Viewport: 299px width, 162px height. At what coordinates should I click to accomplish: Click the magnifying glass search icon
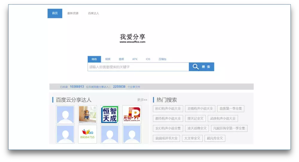point(196,67)
